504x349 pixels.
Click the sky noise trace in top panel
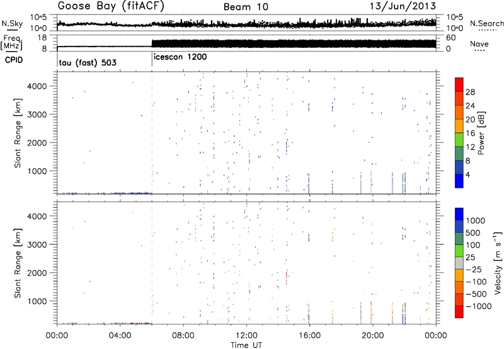(246, 23)
